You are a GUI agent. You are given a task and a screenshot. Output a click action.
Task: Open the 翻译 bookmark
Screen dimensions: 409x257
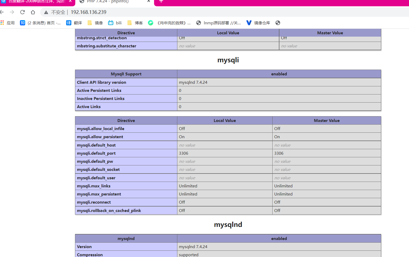point(74,23)
